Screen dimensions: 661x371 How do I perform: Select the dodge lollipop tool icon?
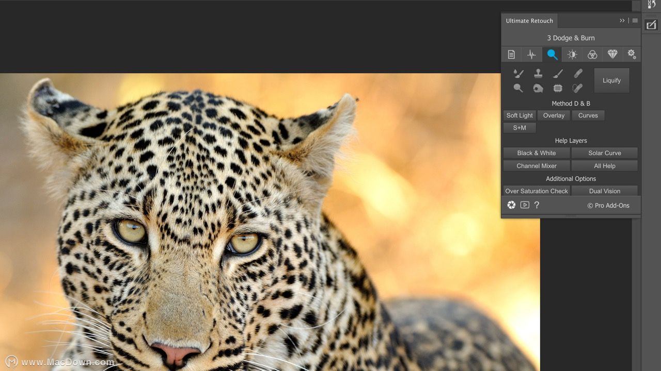[518, 88]
